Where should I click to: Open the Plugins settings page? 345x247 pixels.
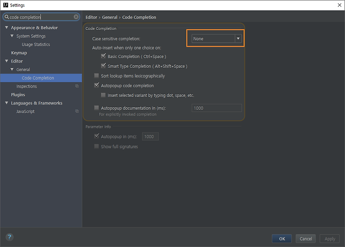[x=18, y=95]
